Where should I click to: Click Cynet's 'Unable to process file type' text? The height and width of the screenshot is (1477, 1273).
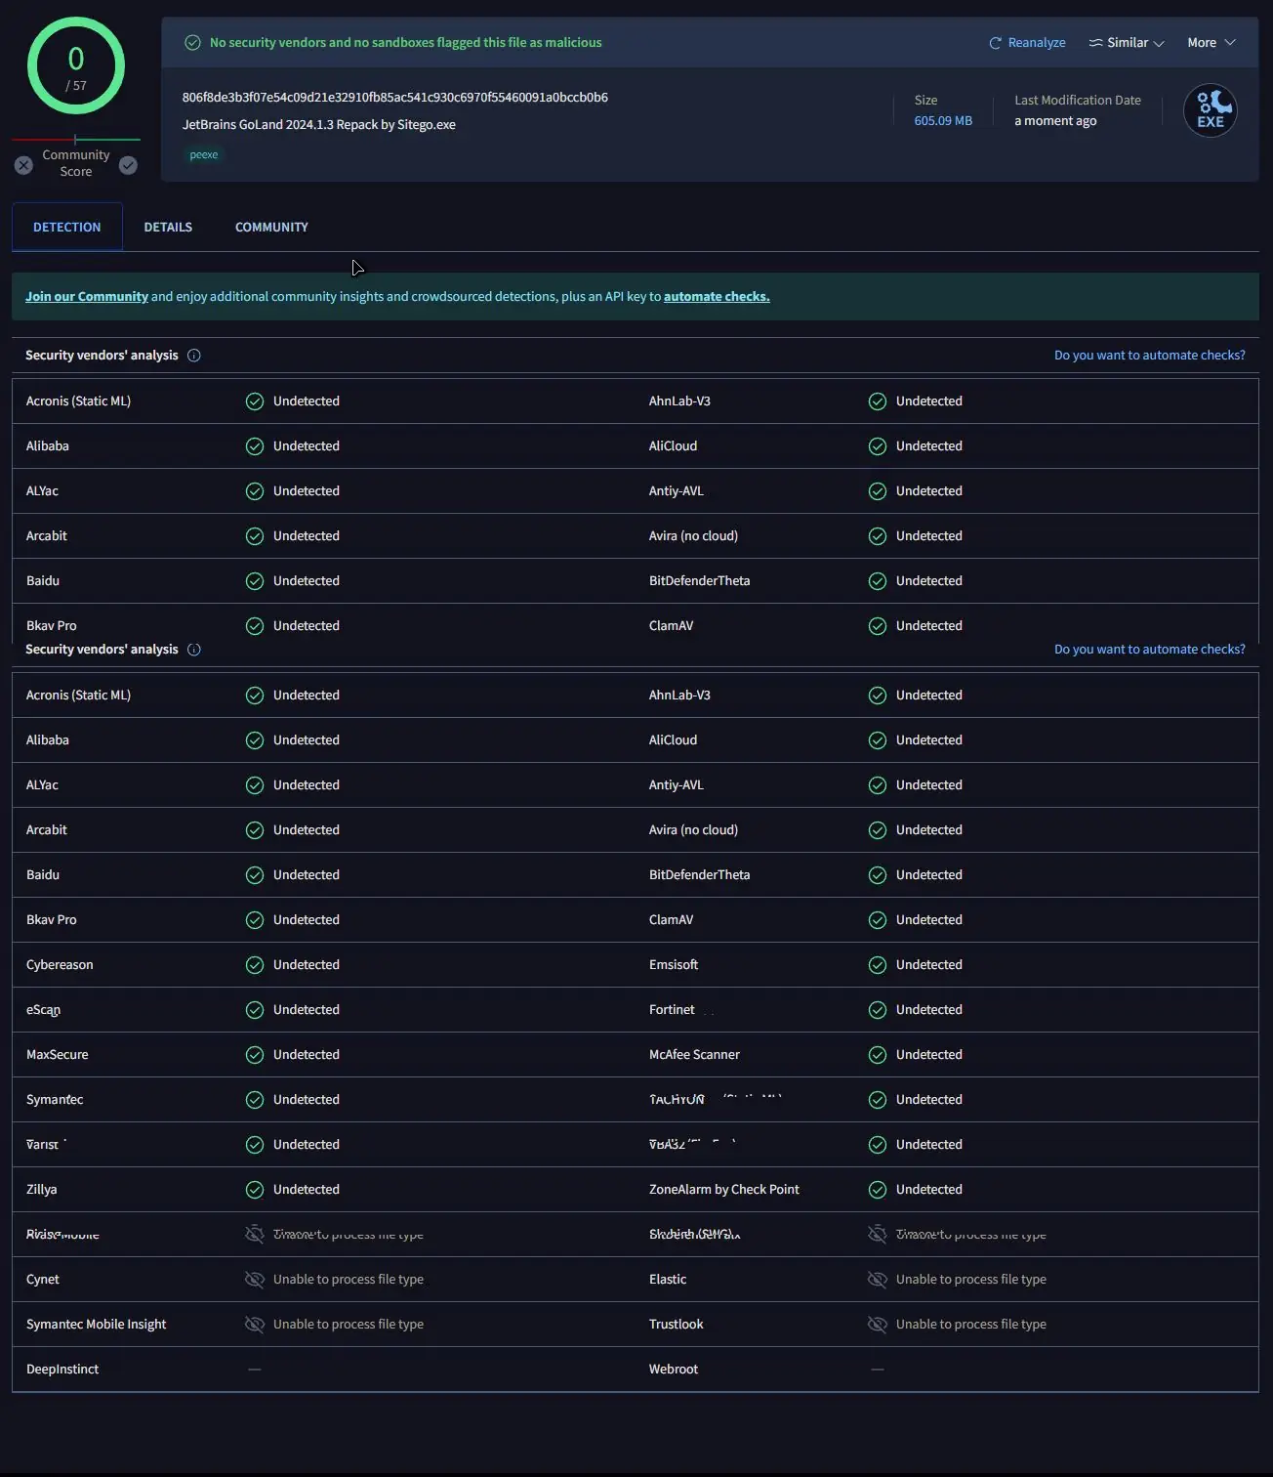(349, 1280)
